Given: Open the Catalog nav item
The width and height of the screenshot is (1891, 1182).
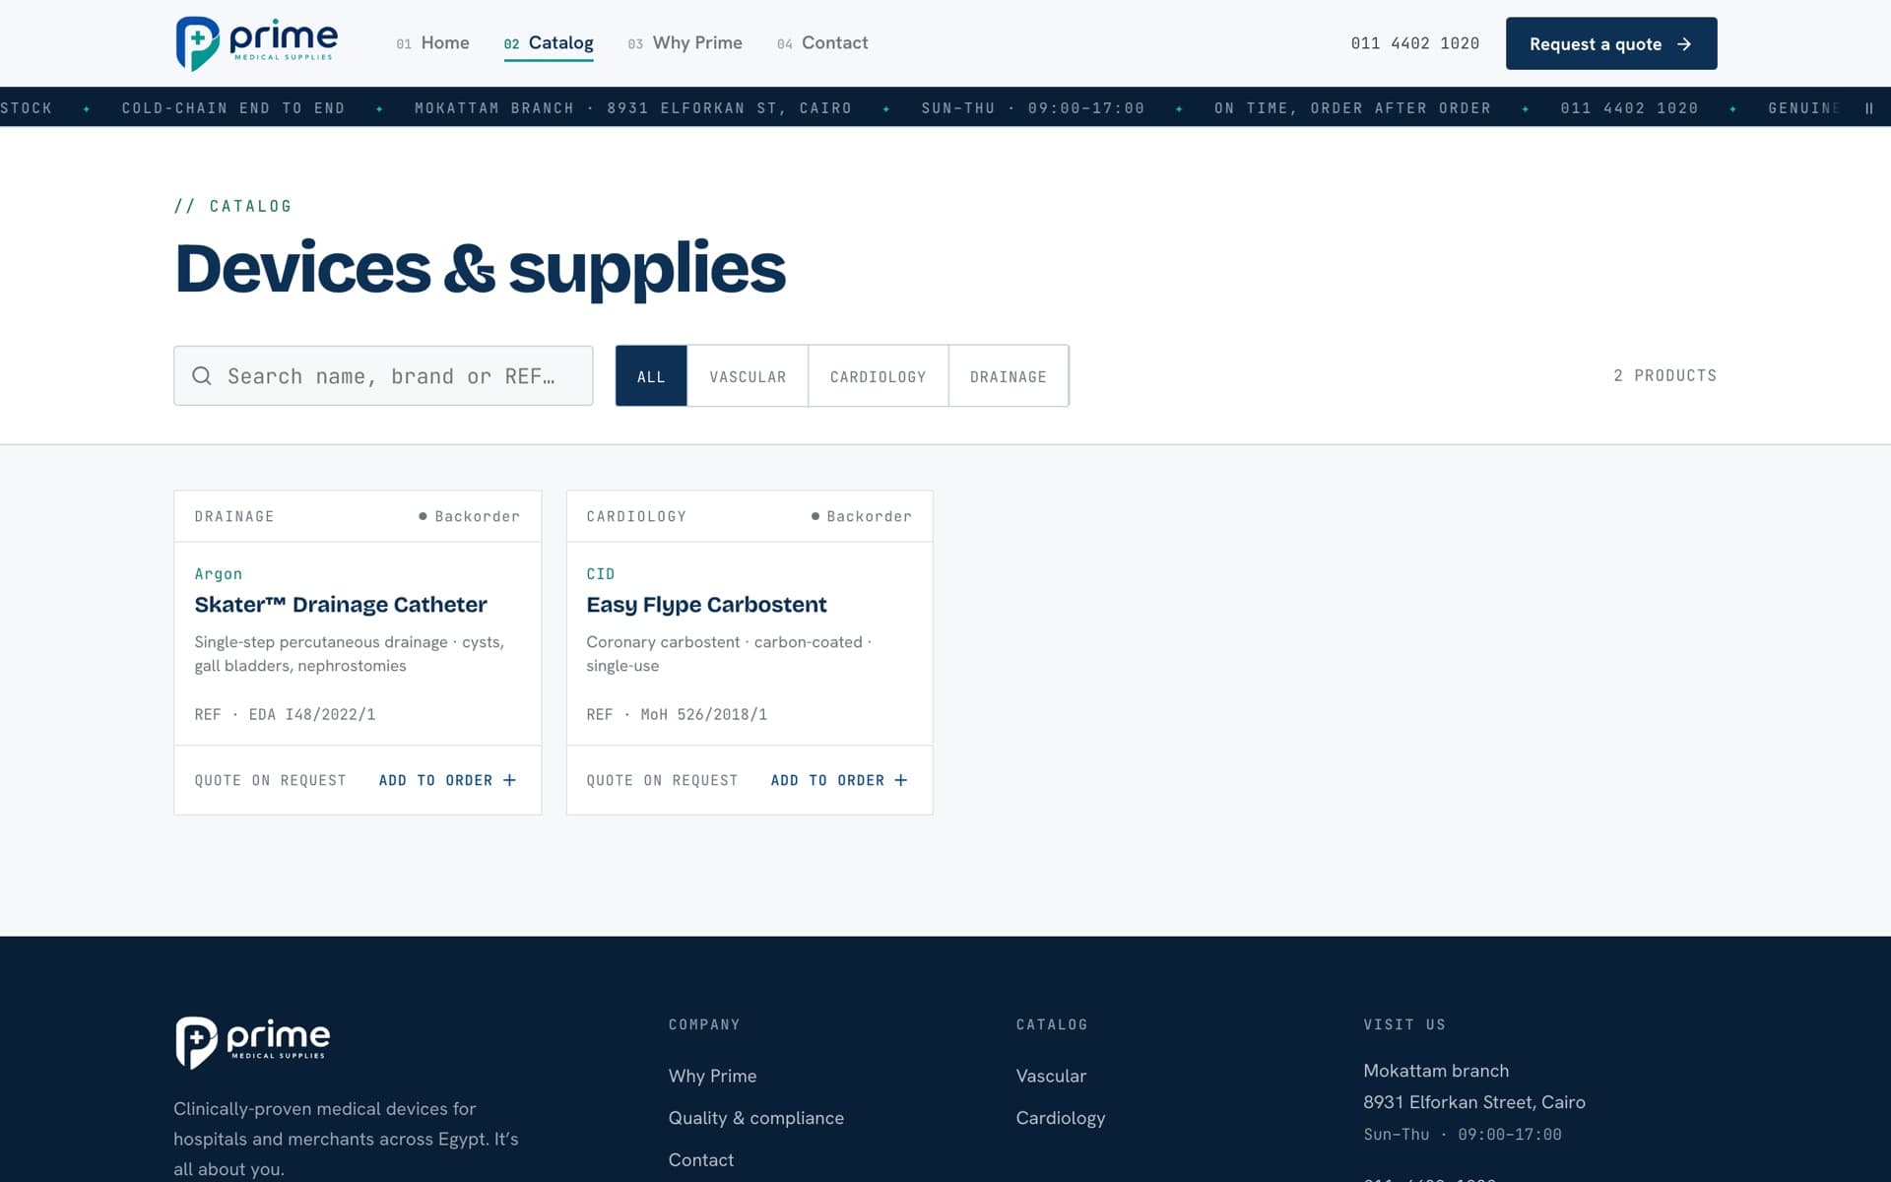Looking at the screenshot, I should (x=549, y=43).
